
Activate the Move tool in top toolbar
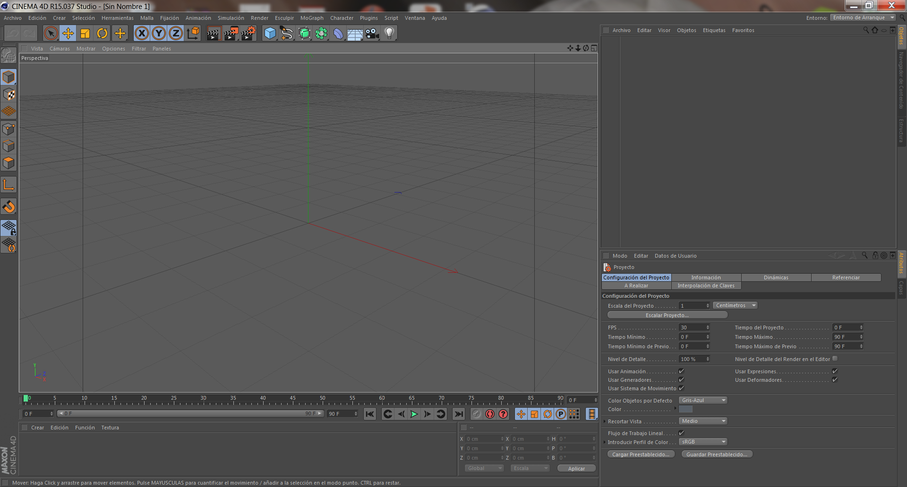click(x=68, y=34)
